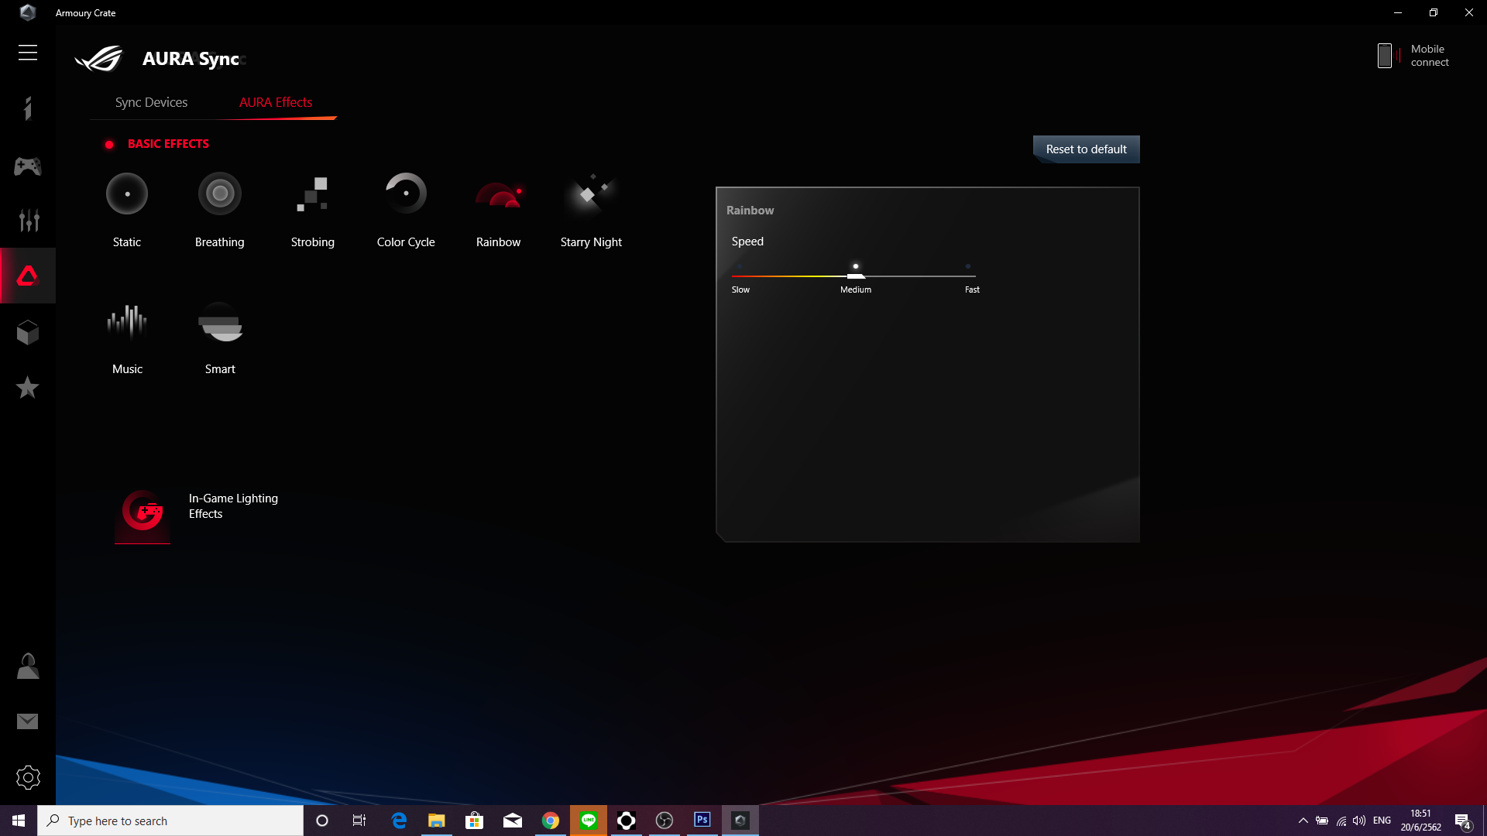Click the BASIC EFFECTS heading
This screenshot has width=1487, height=836.
(168, 144)
